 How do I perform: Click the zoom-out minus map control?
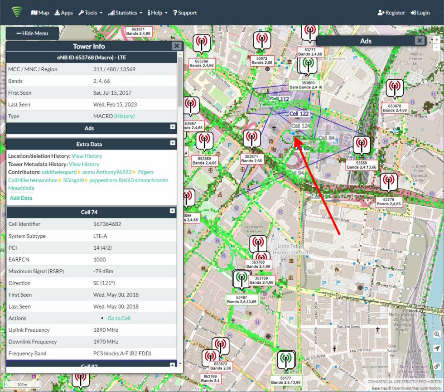click(437, 48)
